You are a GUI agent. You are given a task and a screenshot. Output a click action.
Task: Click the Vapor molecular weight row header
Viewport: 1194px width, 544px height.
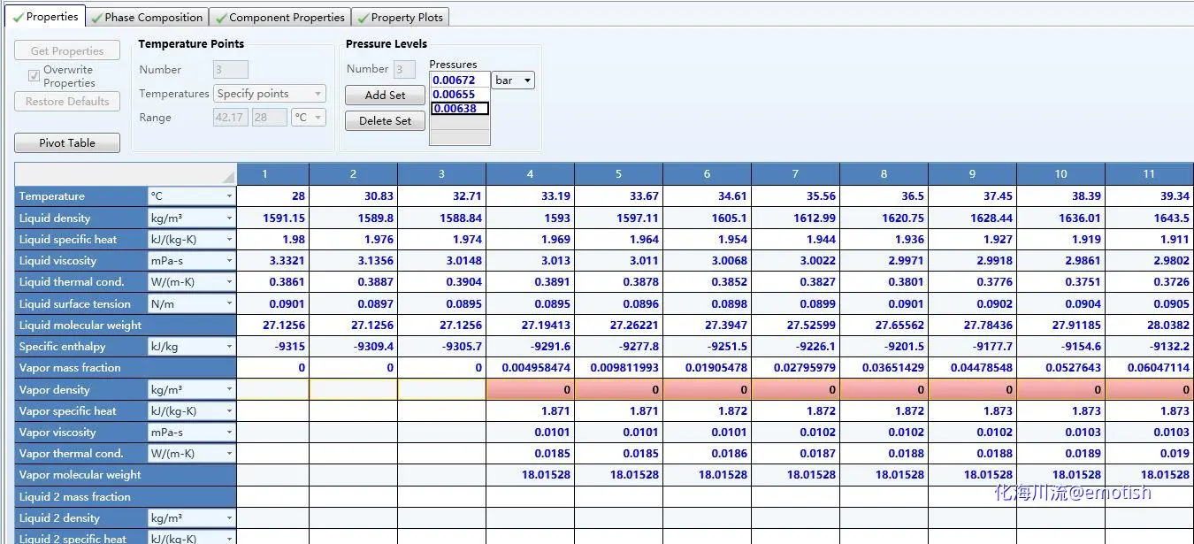click(126, 475)
